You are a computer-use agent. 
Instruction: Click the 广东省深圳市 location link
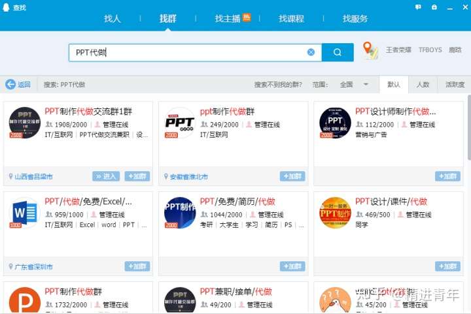(x=33, y=266)
